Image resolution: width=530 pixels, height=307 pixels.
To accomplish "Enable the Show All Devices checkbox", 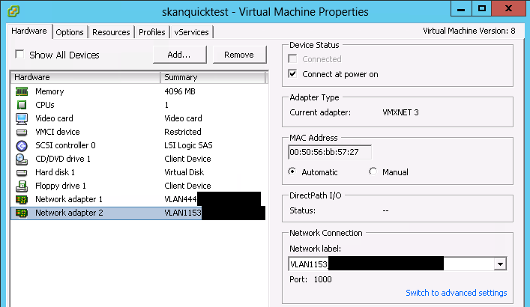I will [20, 55].
